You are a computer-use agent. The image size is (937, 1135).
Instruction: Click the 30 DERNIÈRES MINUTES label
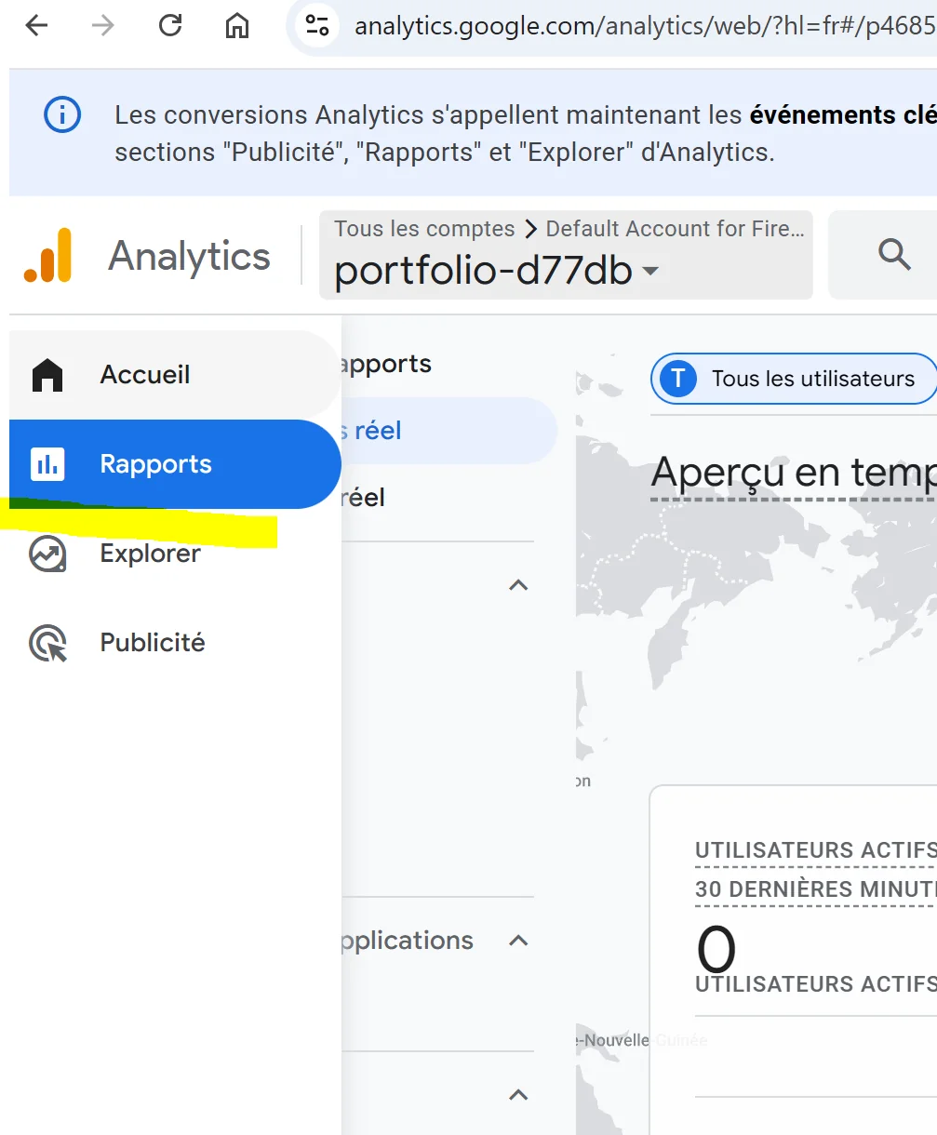pos(815,889)
